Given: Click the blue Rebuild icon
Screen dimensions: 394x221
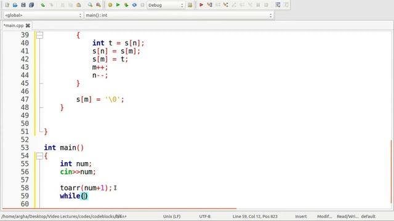Looking at the screenshot, I should [134, 5].
